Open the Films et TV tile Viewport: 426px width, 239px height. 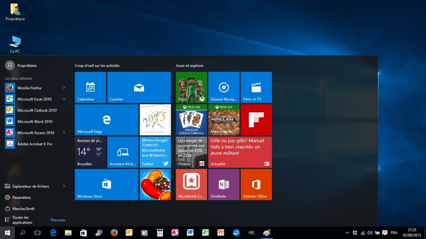pos(256,87)
